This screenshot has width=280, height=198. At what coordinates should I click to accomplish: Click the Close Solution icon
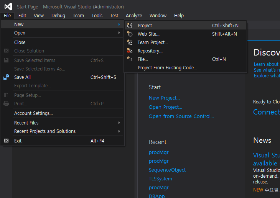(6, 51)
